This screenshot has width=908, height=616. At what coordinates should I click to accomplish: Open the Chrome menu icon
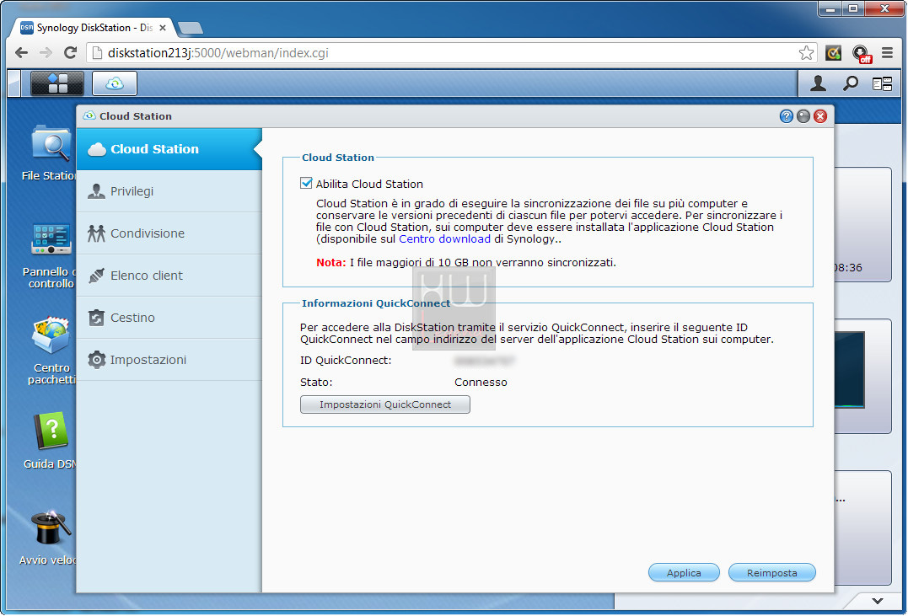tap(887, 53)
